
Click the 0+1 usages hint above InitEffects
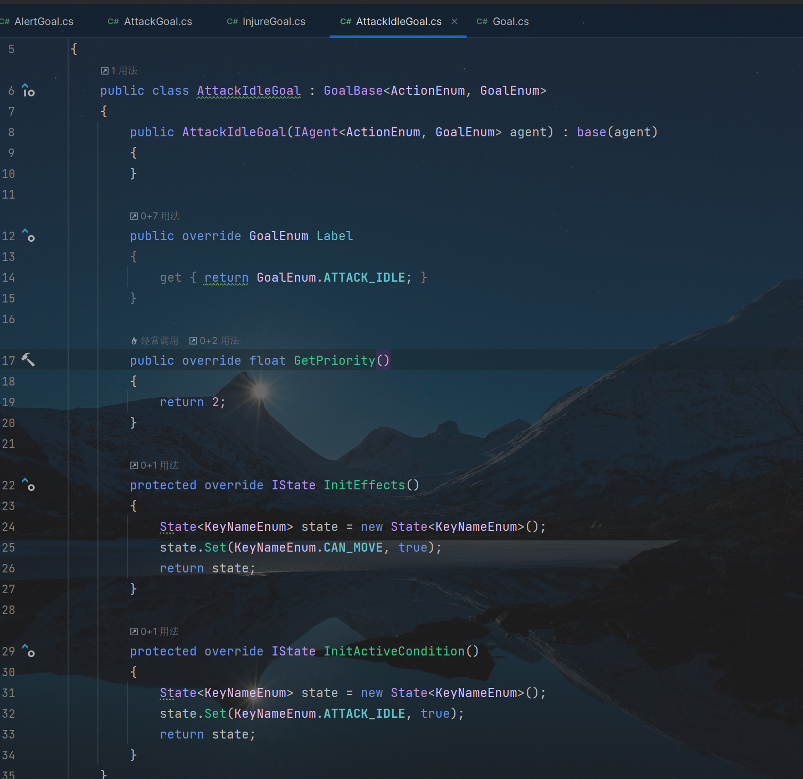pos(154,465)
